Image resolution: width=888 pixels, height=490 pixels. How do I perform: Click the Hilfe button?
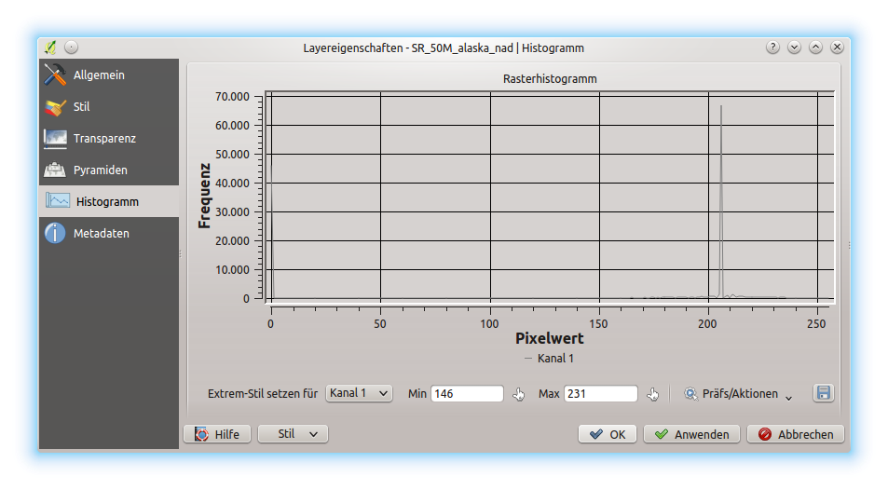click(217, 434)
